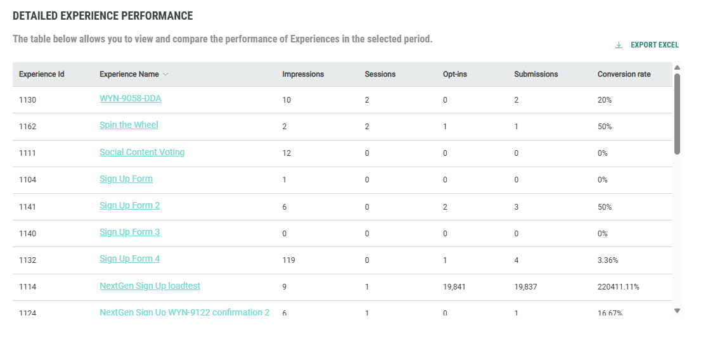Open the NextGen Sign Up loadtest link
The image size is (701, 337).
[150, 286]
